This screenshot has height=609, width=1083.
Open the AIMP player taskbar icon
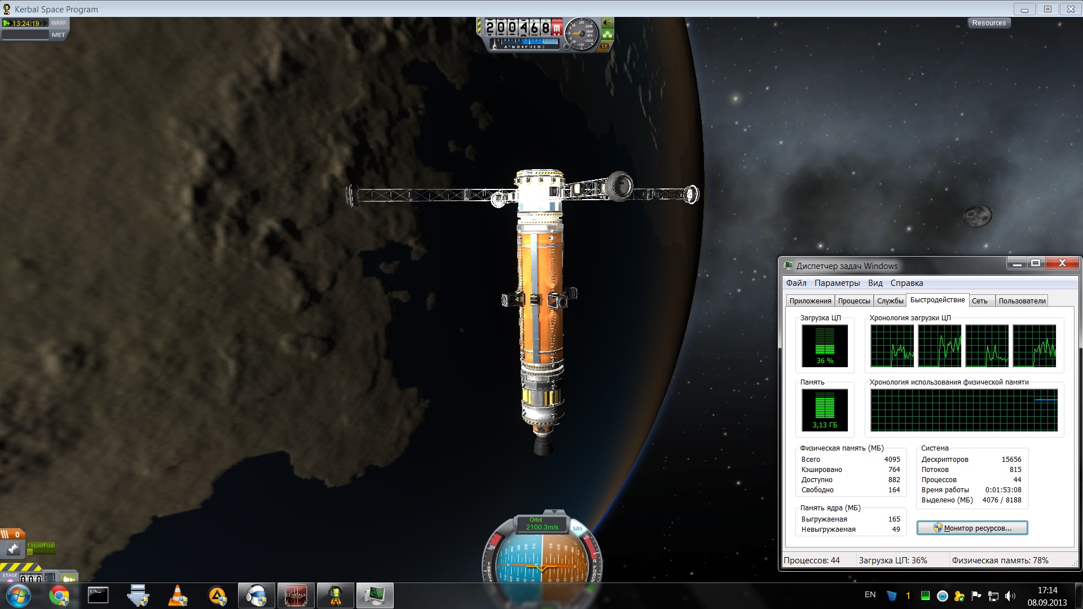coord(218,595)
